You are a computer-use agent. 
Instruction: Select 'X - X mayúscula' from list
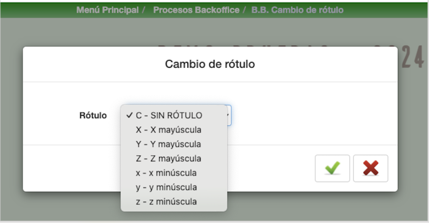(x=174, y=130)
